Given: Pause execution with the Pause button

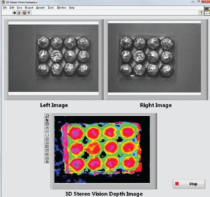Looking at the screenshot, I should click(29, 13).
